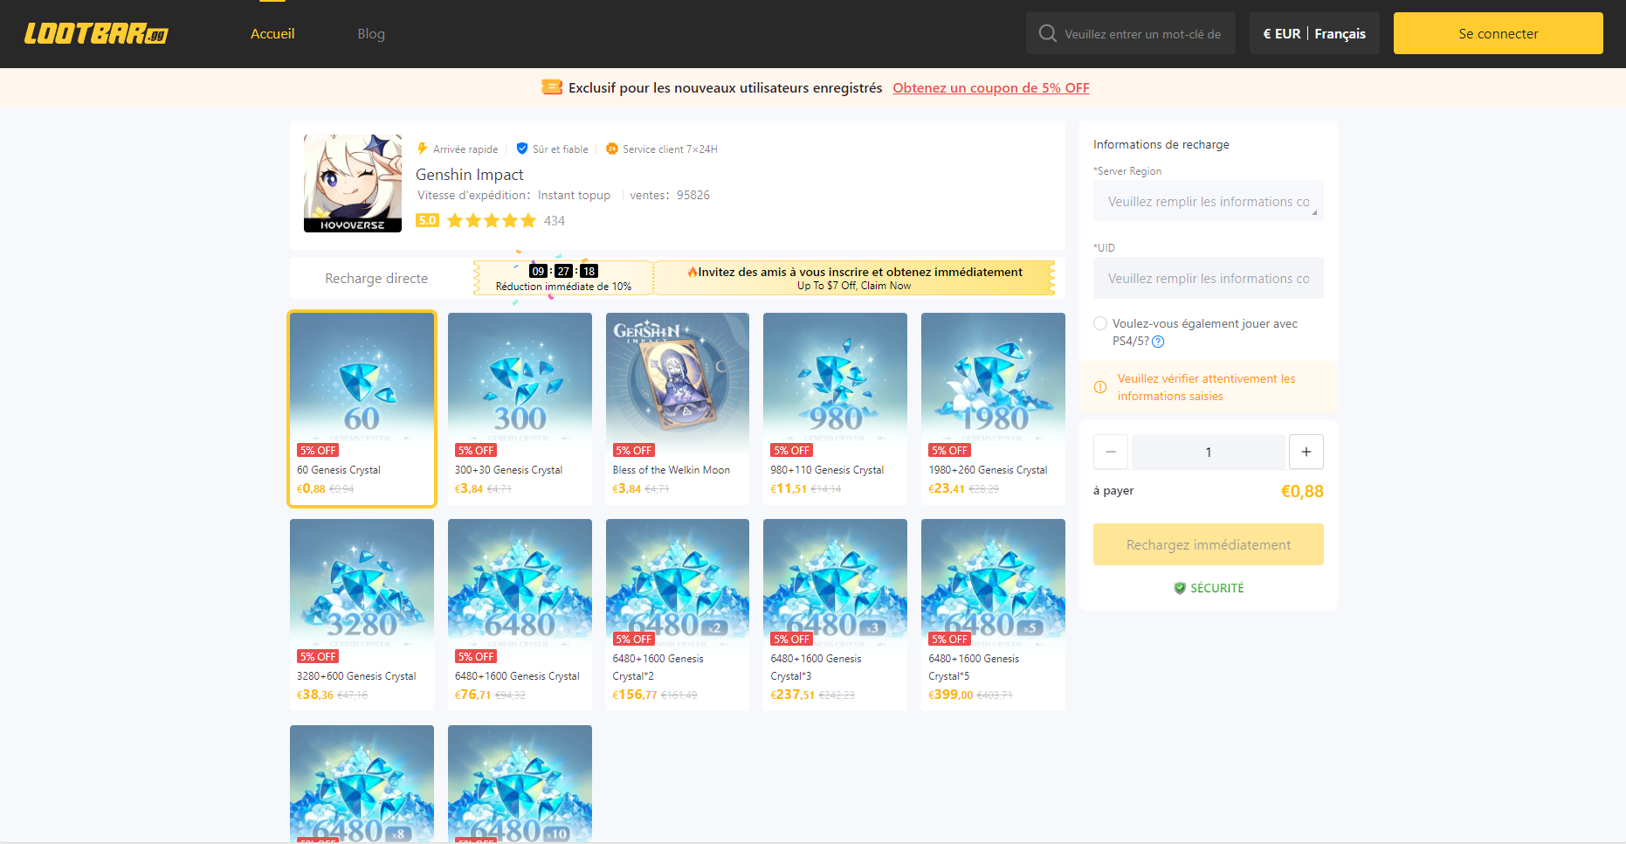
Task: Open the Blog menu item
Action: [x=371, y=33]
